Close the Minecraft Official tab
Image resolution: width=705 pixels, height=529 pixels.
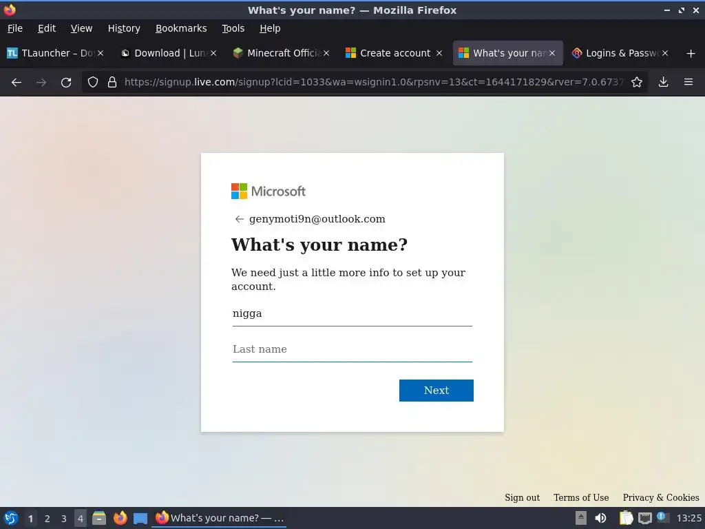[326, 53]
